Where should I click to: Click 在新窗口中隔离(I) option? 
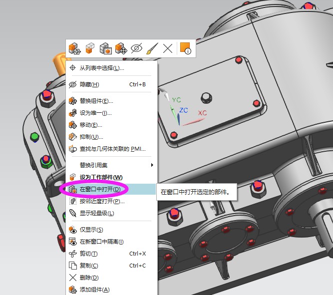(x=101, y=242)
